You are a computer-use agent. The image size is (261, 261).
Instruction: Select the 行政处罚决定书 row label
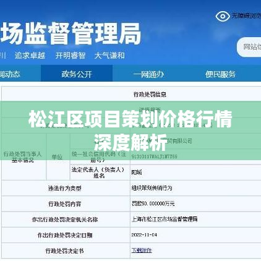coord(64,250)
